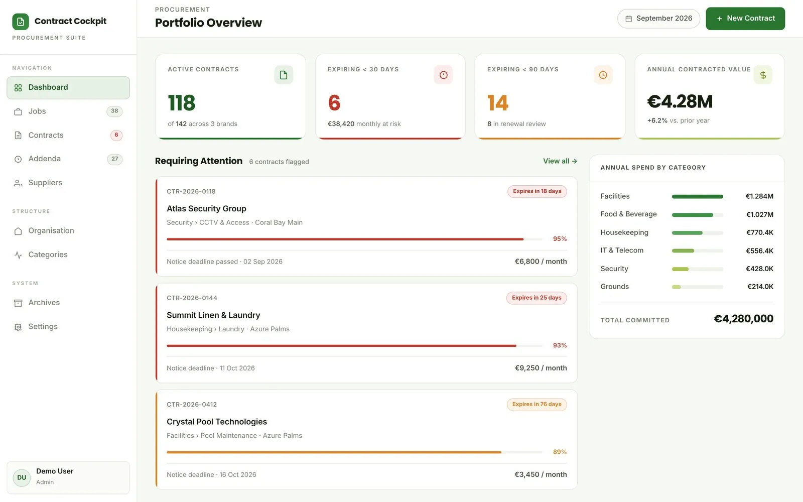This screenshot has height=502, width=803.
Task: Go to Jobs in the sidebar
Action: point(68,111)
